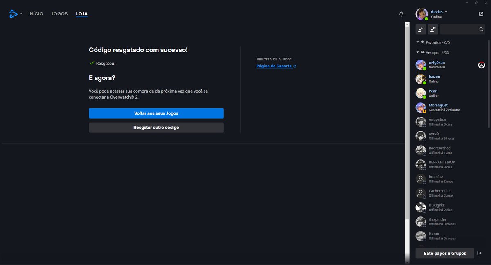Select friend name Morangueti
This screenshot has height=265, width=491.
(x=439, y=105)
